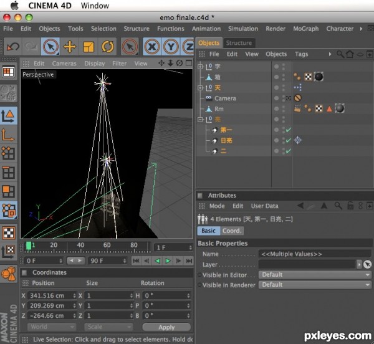Click the Undo arrow in the toolbar
Viewport: 374px width, 344px height.
tap(13, 47)
